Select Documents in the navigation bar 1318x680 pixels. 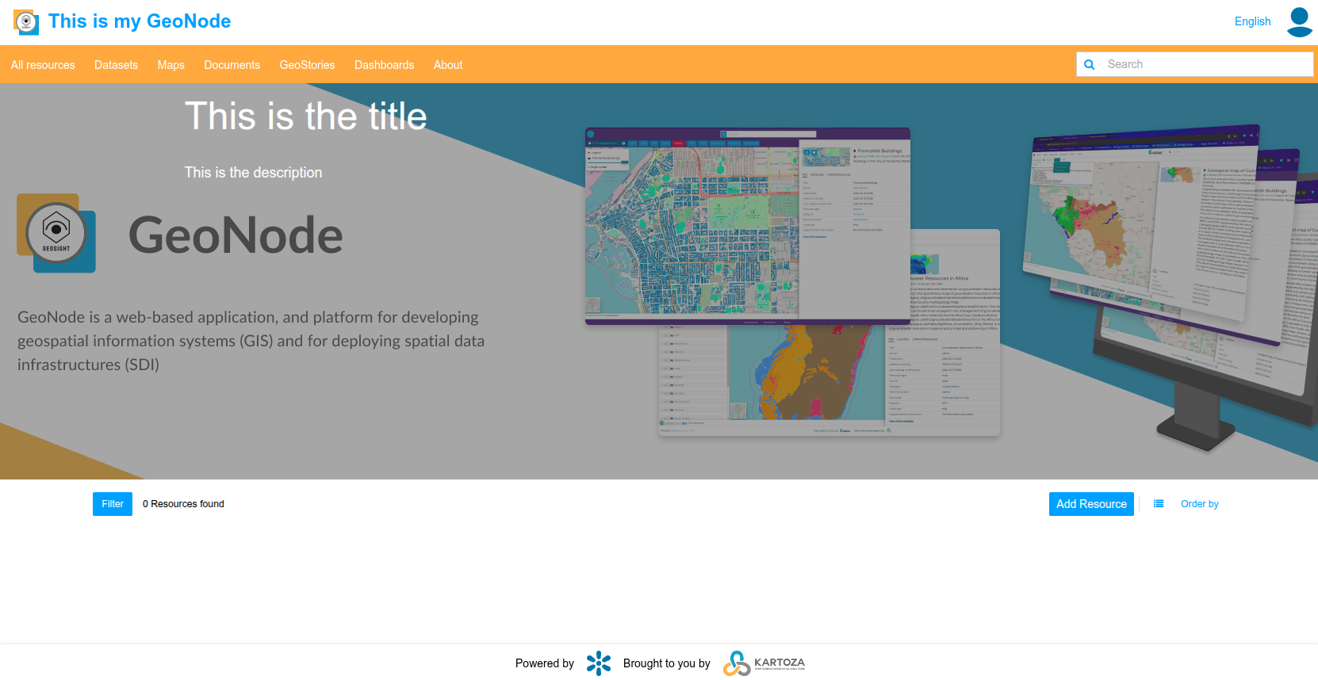(232, 65)
